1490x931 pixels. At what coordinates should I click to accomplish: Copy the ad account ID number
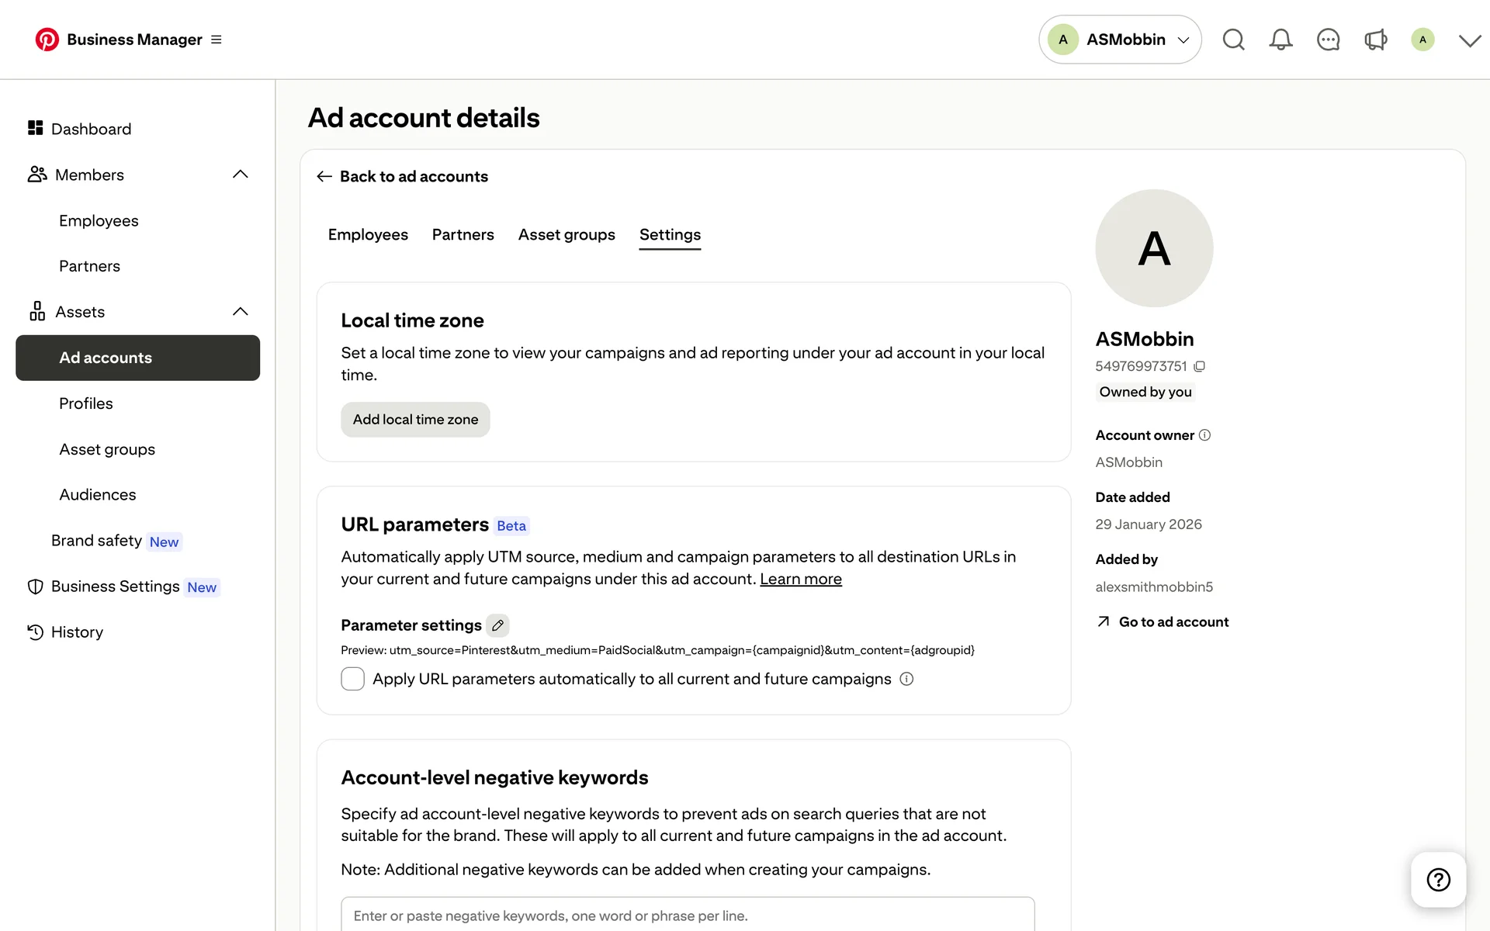click(1199, 366)
